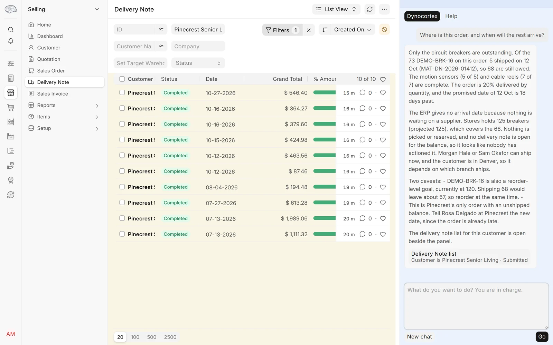Screen dimensions: 553x345
Task: Open the three-dots menu beside refresh
Action: pyautogui.click(x=384, y=9)
